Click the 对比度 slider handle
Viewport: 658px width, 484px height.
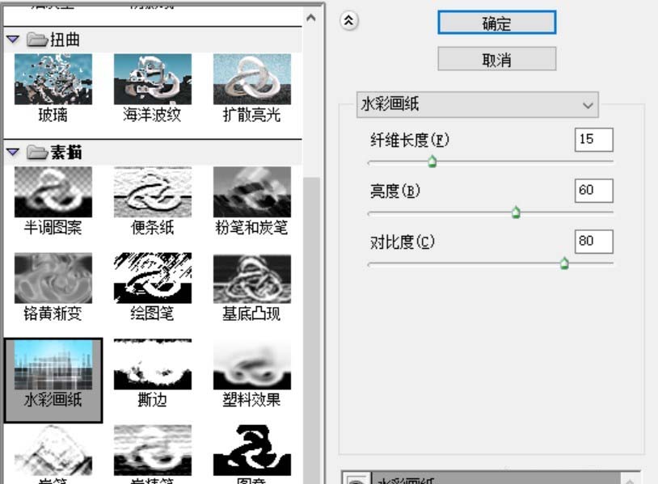(x=564, y=263)
